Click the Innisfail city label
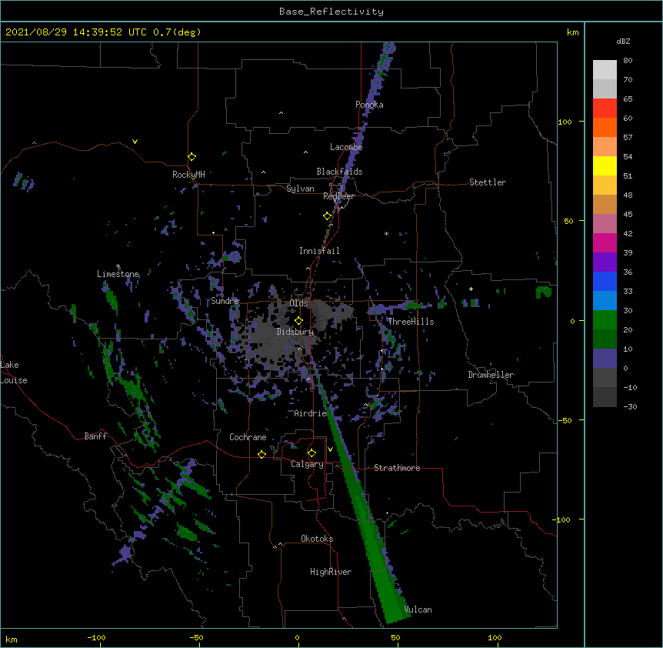This screenshot has height=648, width=663. point(319,251)
